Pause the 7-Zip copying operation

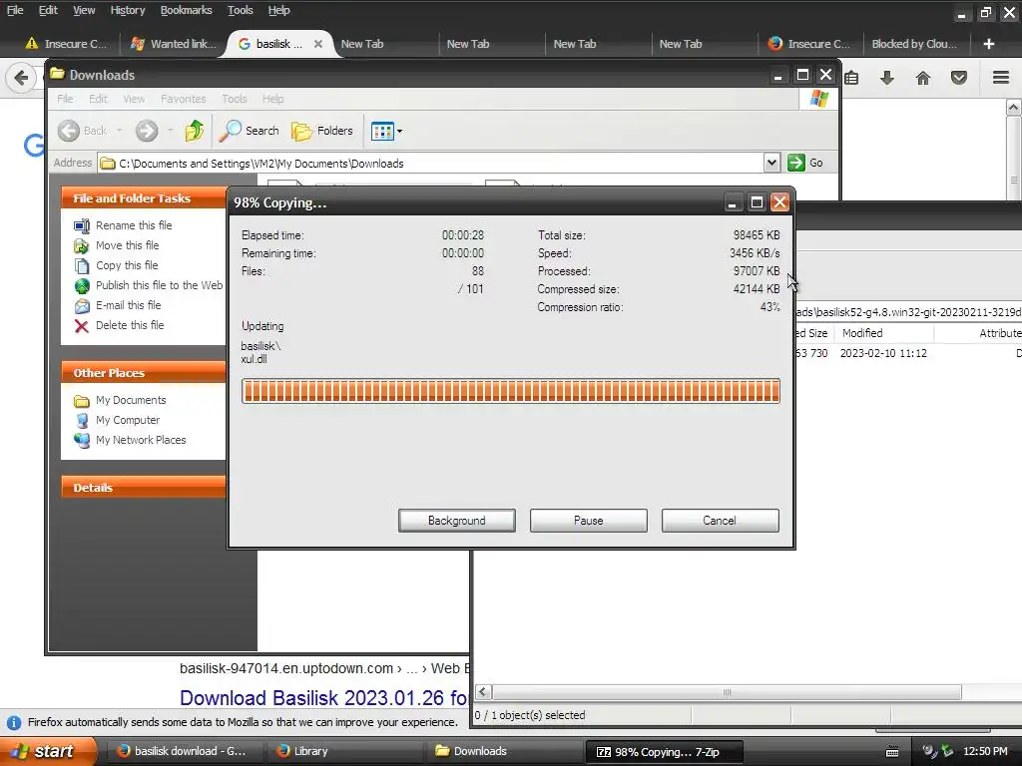pos(589,521)
